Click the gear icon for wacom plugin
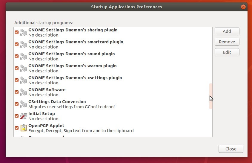This screenshot has width=252, height=163. pyautogui.click(x=24, y=68)
